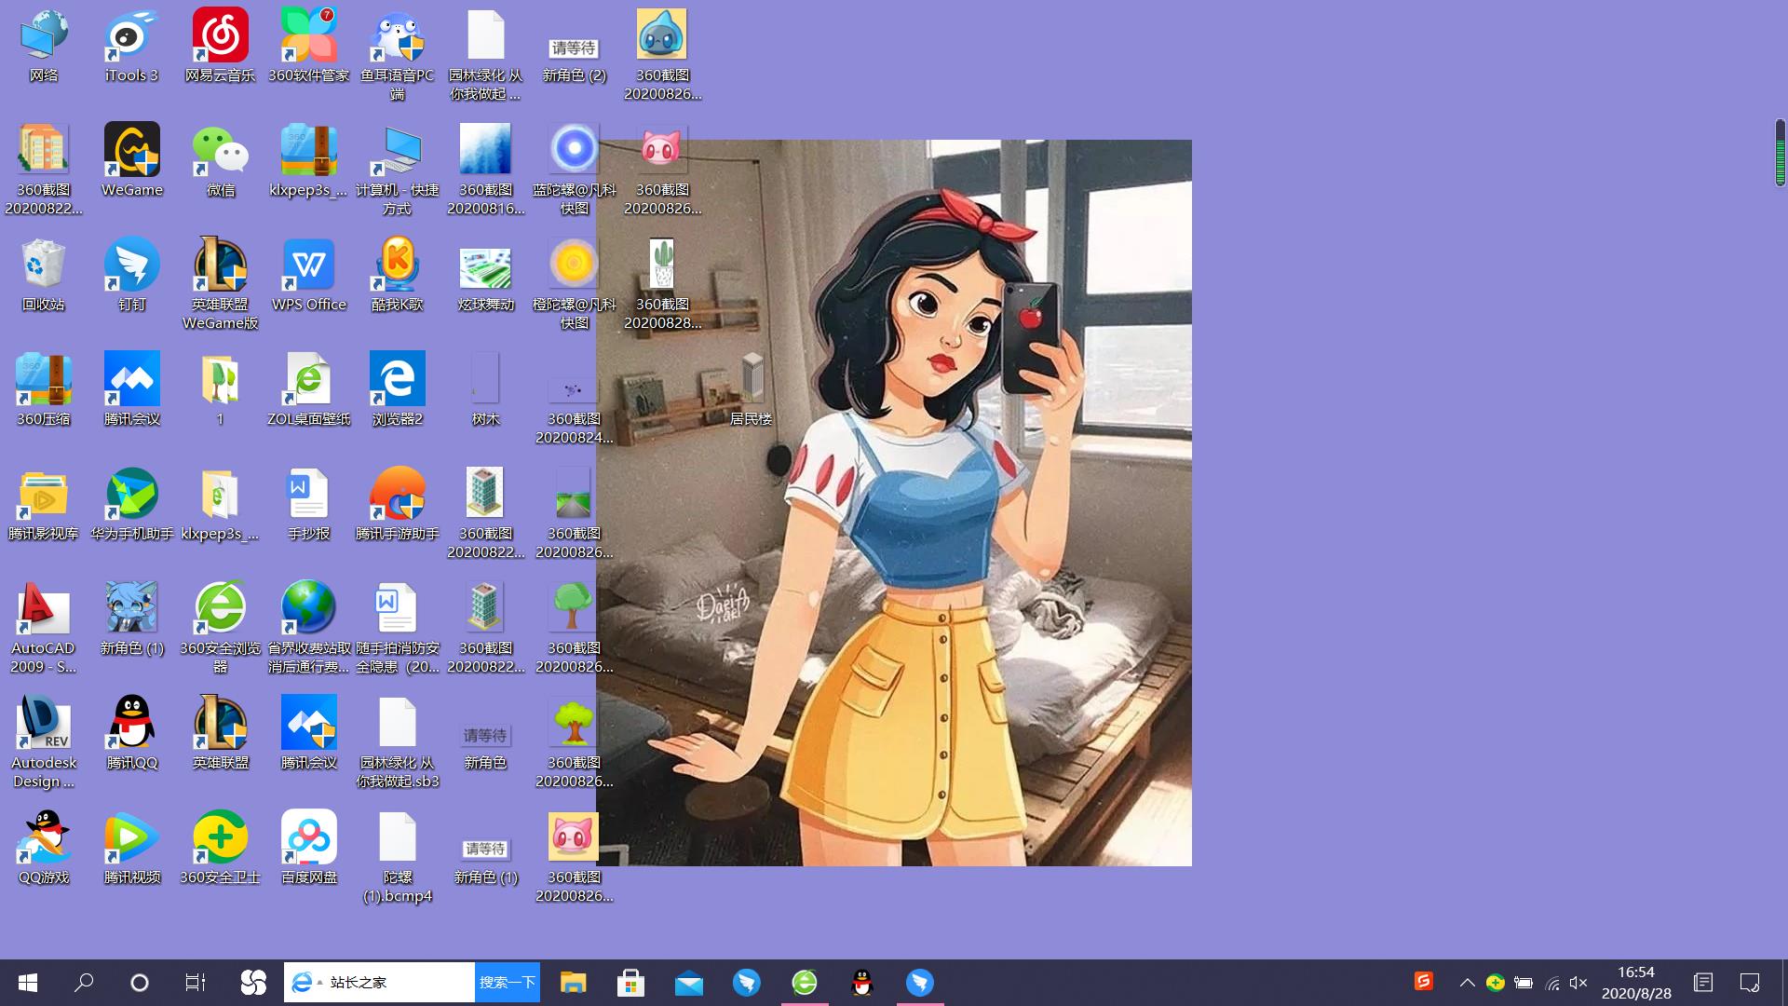Launch 钉钉 DingTalk desktop shortcut
The height and width of the screenshot is (1006, 1788).
132,276
